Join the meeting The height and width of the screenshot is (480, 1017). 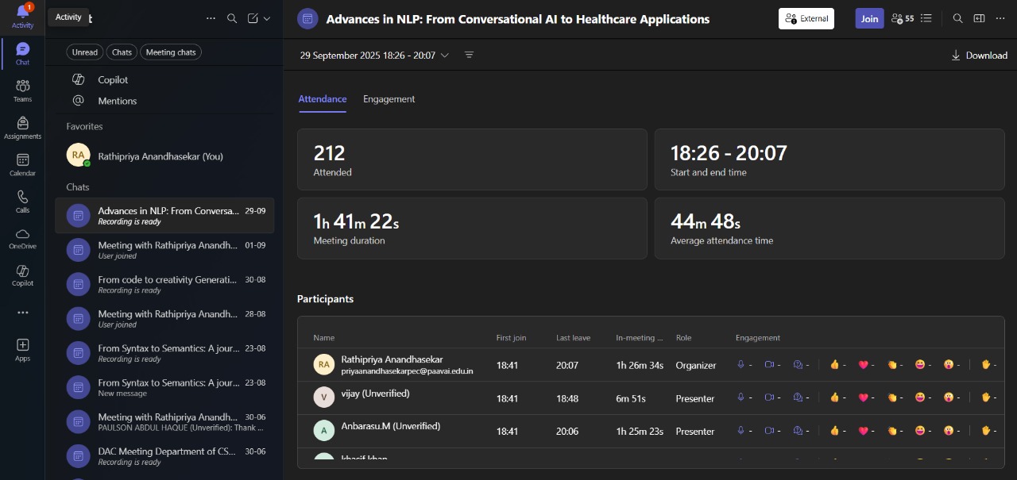click(x=869, y=19)
